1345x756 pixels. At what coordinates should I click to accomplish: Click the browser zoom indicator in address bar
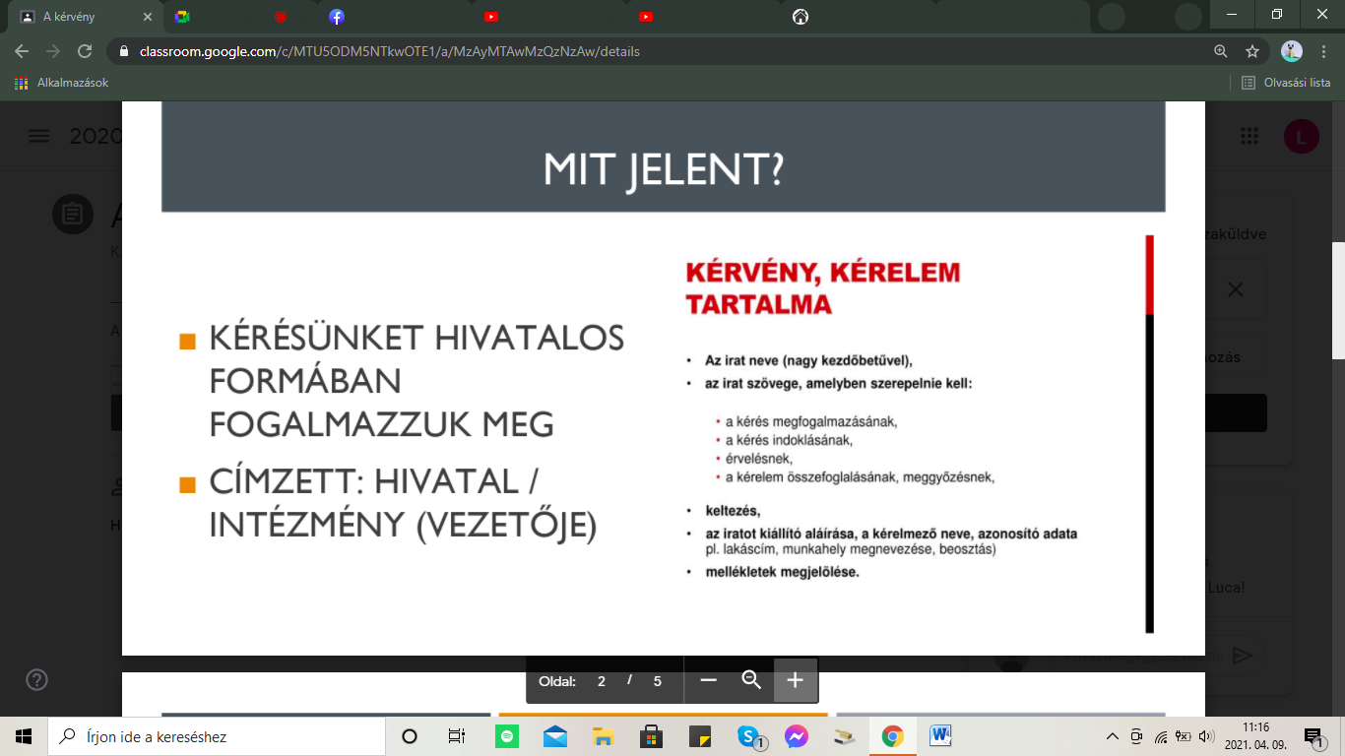coord(1221,51)
